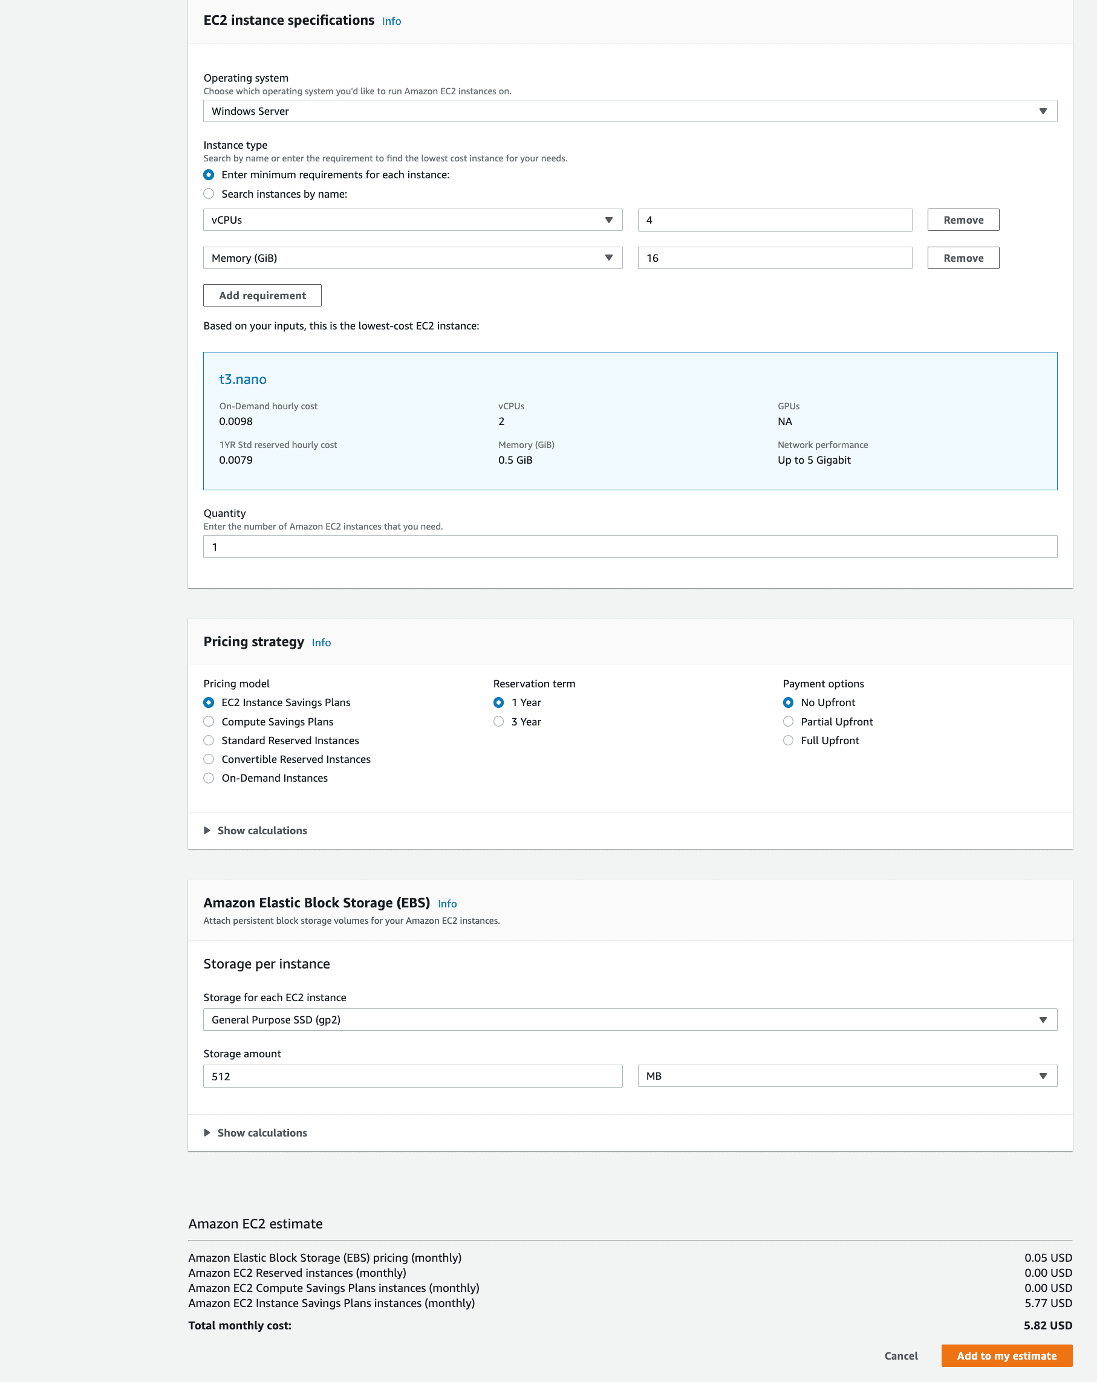Open Info link next to Pricing strategy
Viewport: 1097px width, 1382px height.
click(321, 642)
